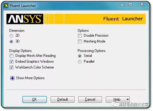This screenshot has width=153, height=111.
Task: Click the 'Show More Options' text label
Action: 30,78
